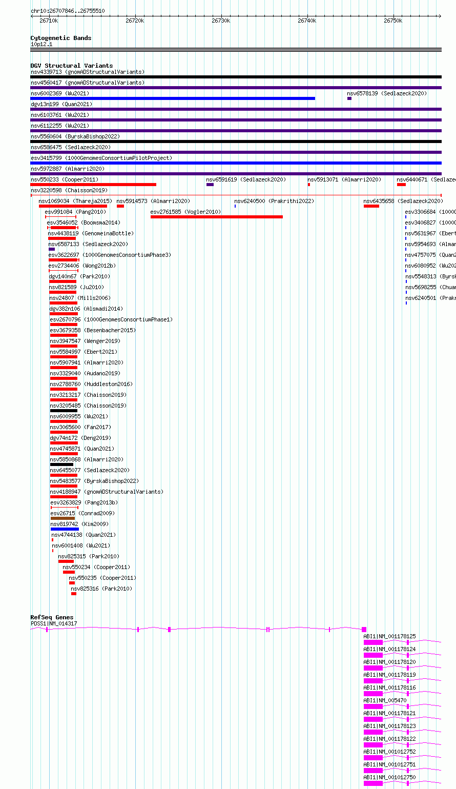Screen dimensions: 456x789
Task: Click the dgv13n199 (Quan2021) label
Action: point(61,104)
